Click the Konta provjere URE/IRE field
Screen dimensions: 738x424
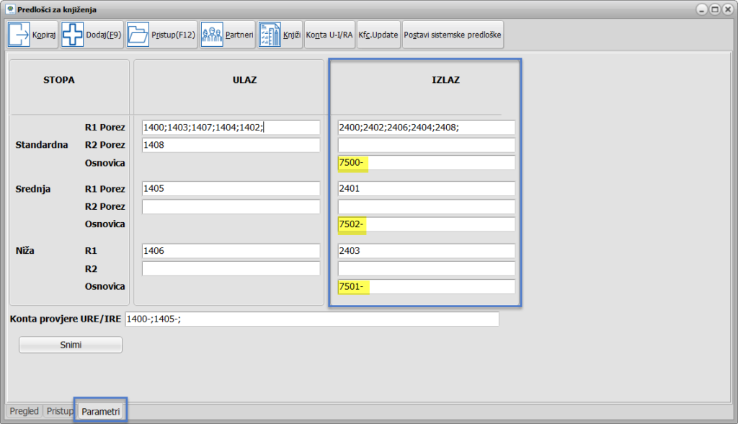(311, 319)
